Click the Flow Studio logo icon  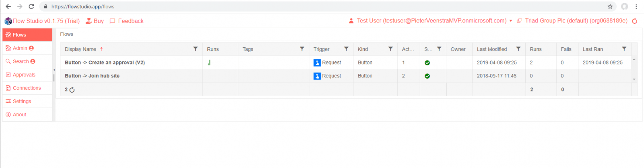(8, 21)
